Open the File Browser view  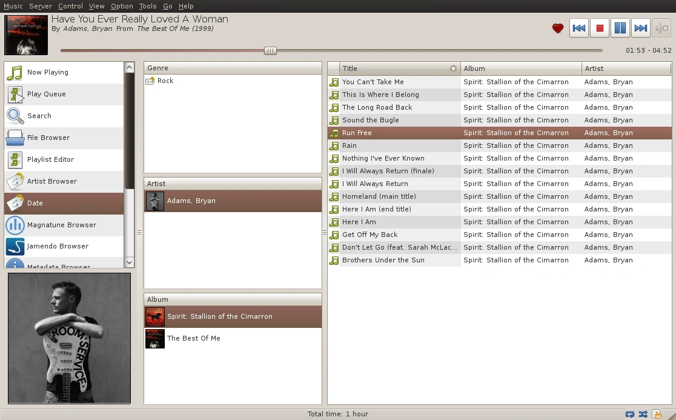pyautogui.click(x=64, y=138)
